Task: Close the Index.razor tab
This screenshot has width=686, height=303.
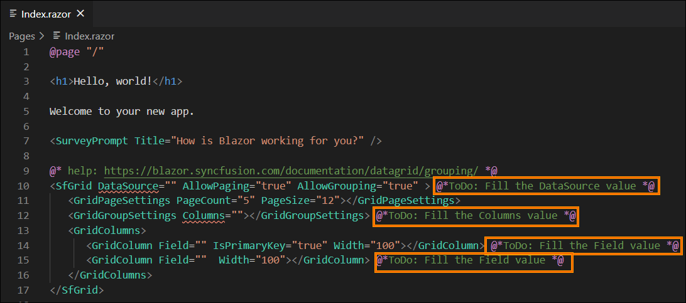Action: (x=80, y=14)
